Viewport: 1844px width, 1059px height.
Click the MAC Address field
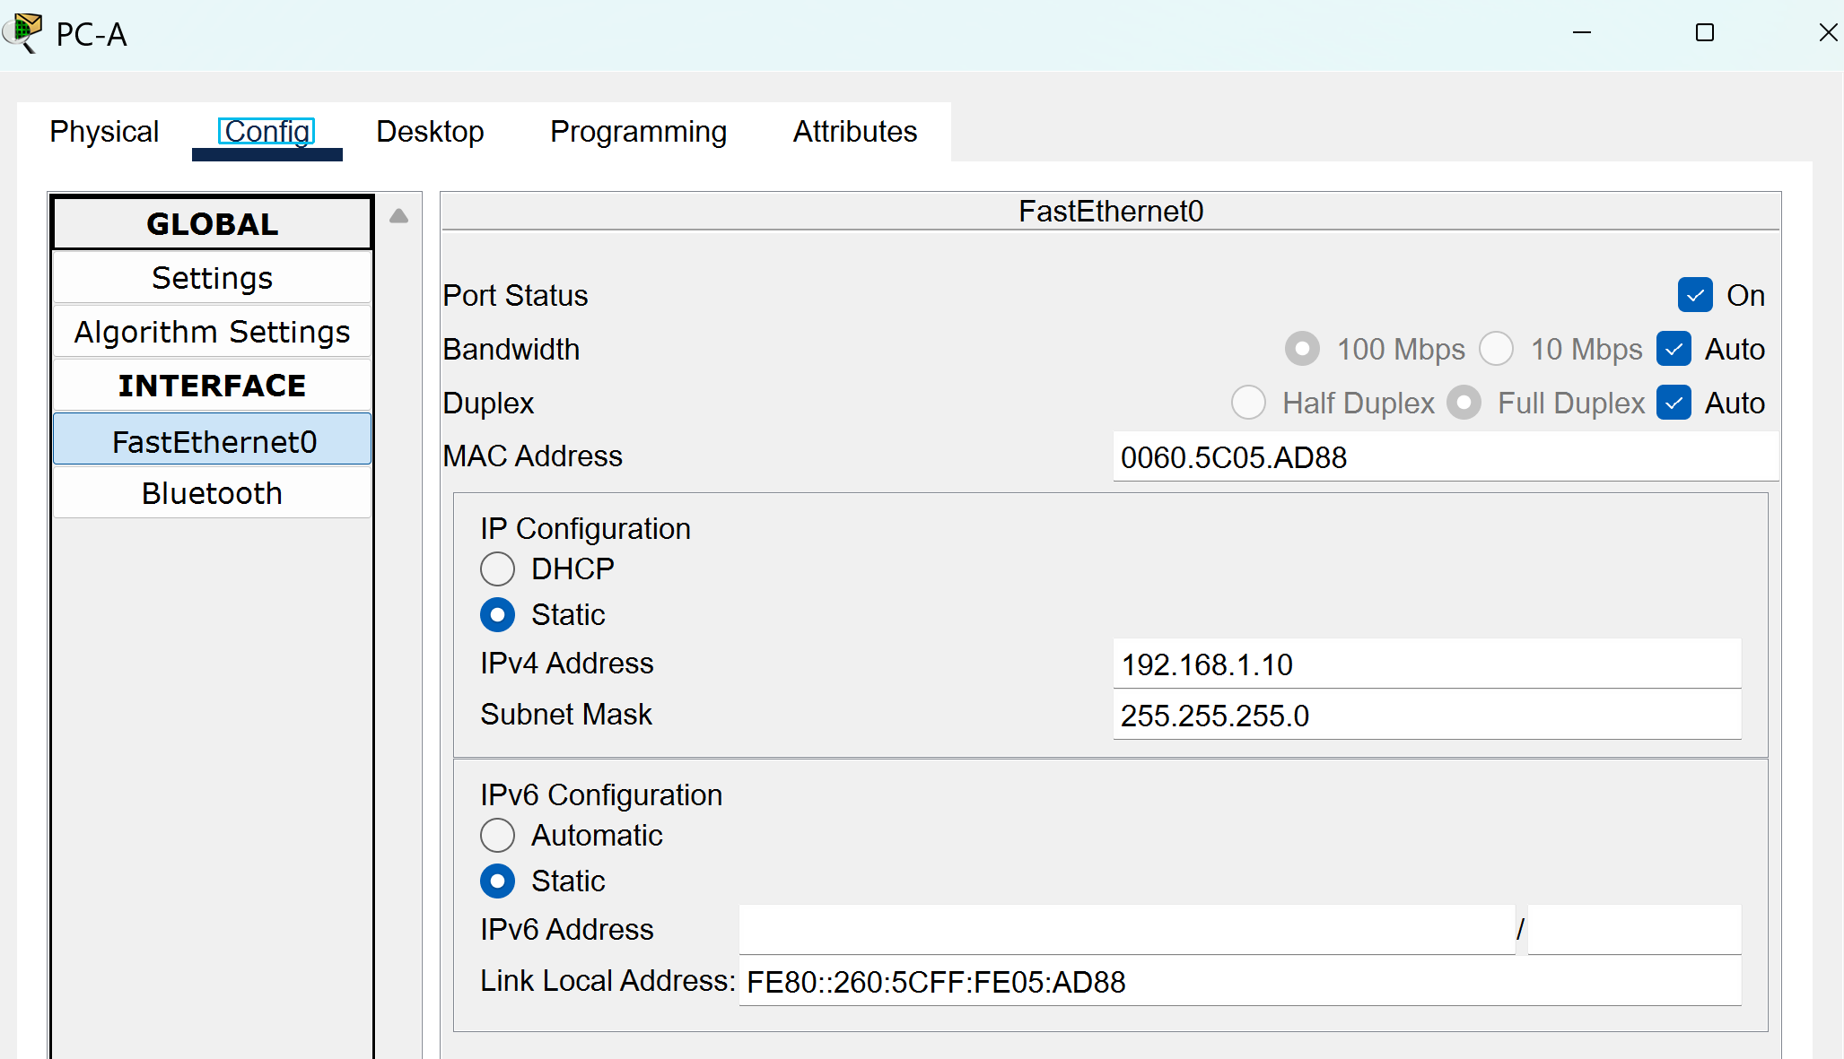[x=1444, y=457]
